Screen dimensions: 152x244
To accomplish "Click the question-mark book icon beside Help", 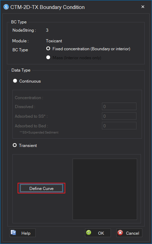I will [13, 233].
